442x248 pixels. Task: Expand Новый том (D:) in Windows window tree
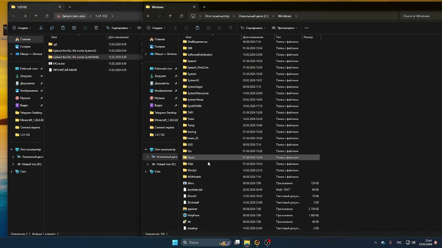(148, 164)
